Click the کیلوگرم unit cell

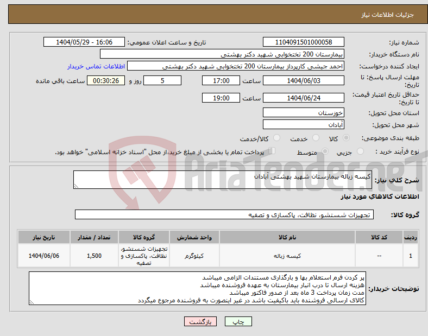[x=194, y=256]
